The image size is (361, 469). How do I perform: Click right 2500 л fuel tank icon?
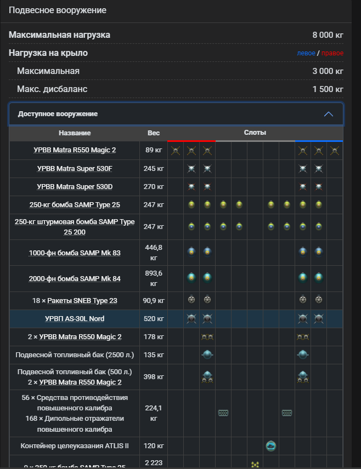(302, 354)
